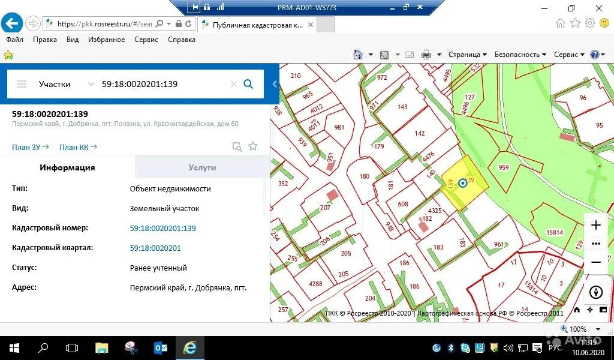Click the Print toolbar icon
The width and height of the screenshot is (614, 360).
point(426,55)
